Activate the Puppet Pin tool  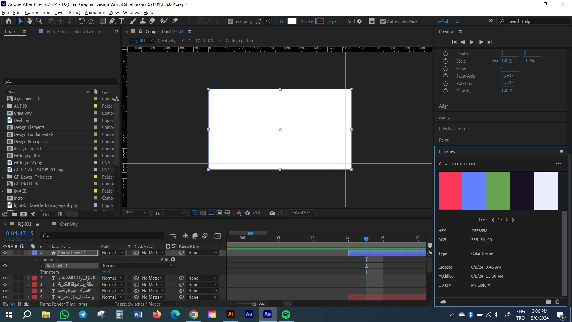tap(175, 21)
